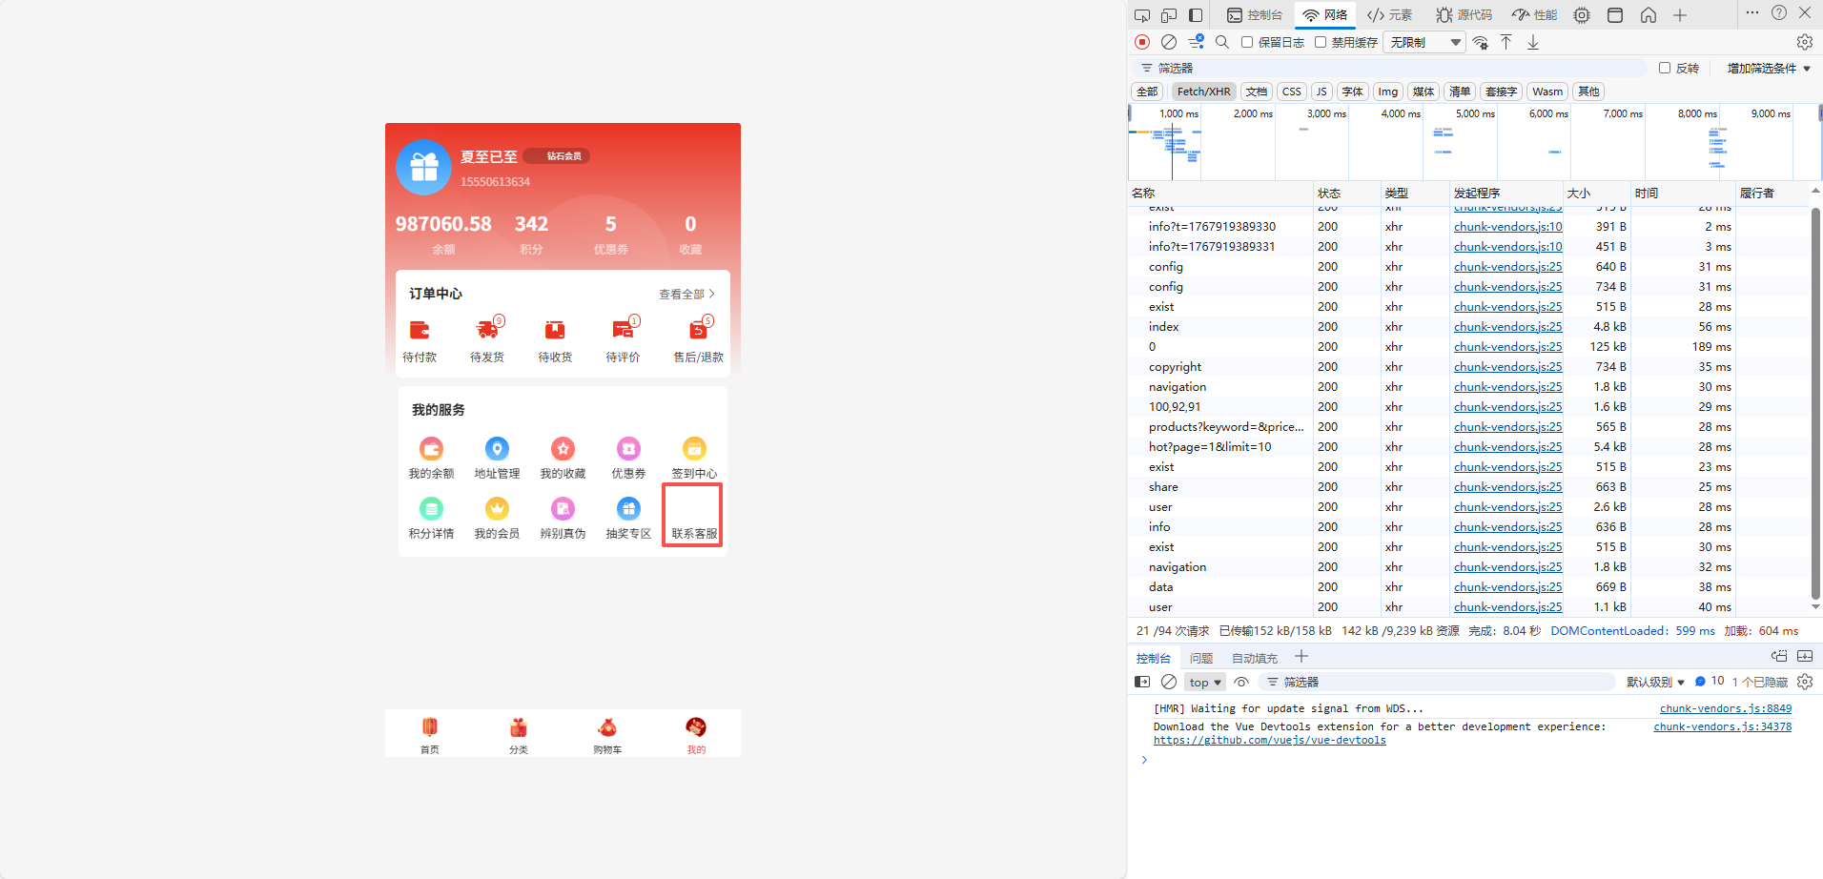
Task: Go to 我的 profile in bottom nav
Action: click(x=696, y=735)
